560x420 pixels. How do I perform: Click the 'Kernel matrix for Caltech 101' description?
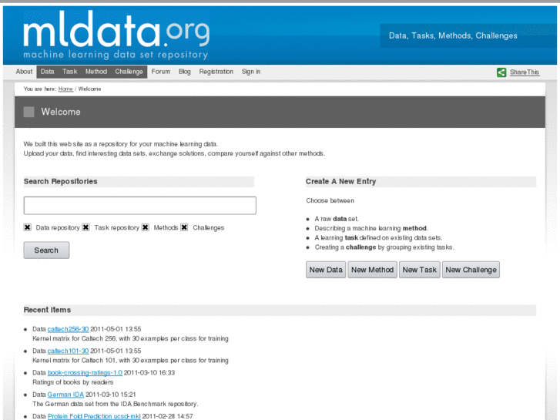[x=130, y=360]
